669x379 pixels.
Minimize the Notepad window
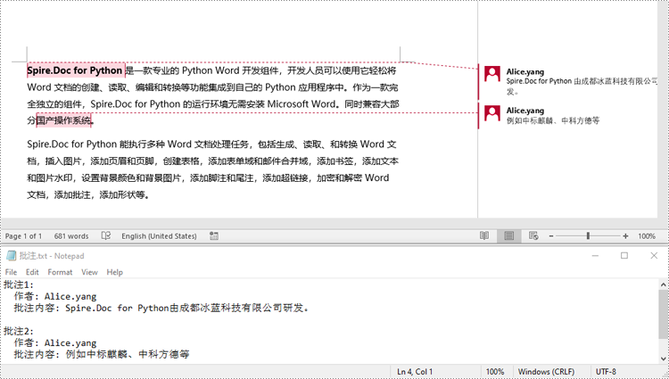pos(595,255)
